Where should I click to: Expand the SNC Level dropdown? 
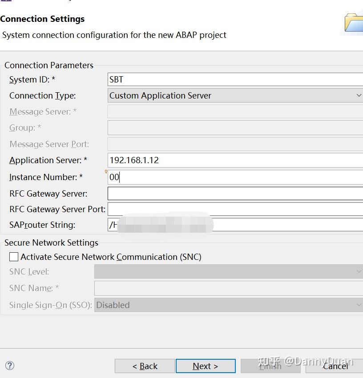pyautogui.click(x=229, y=271)
